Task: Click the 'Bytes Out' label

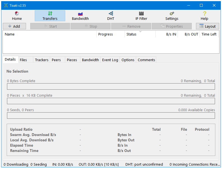Action: tap(126, 140)
